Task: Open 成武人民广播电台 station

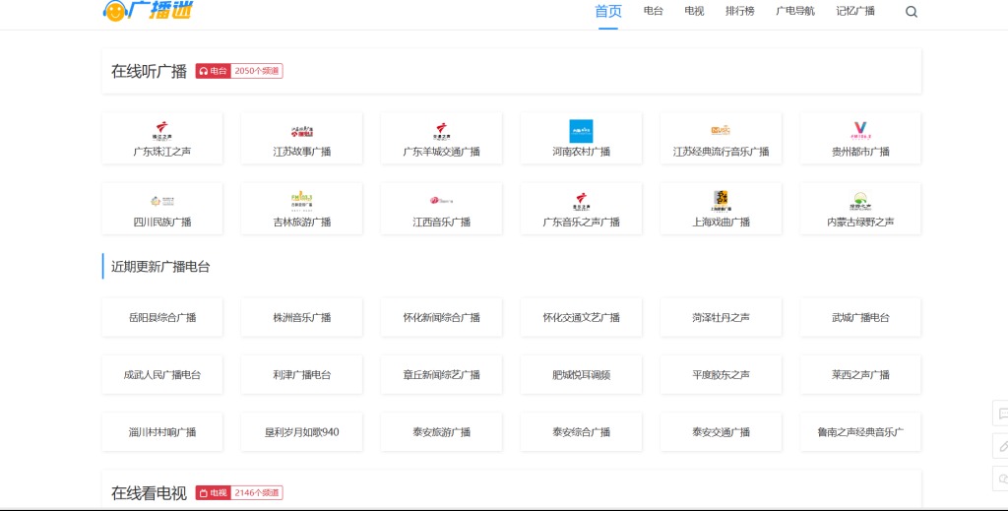Action: pyautogui.click(x=162, y=374)
